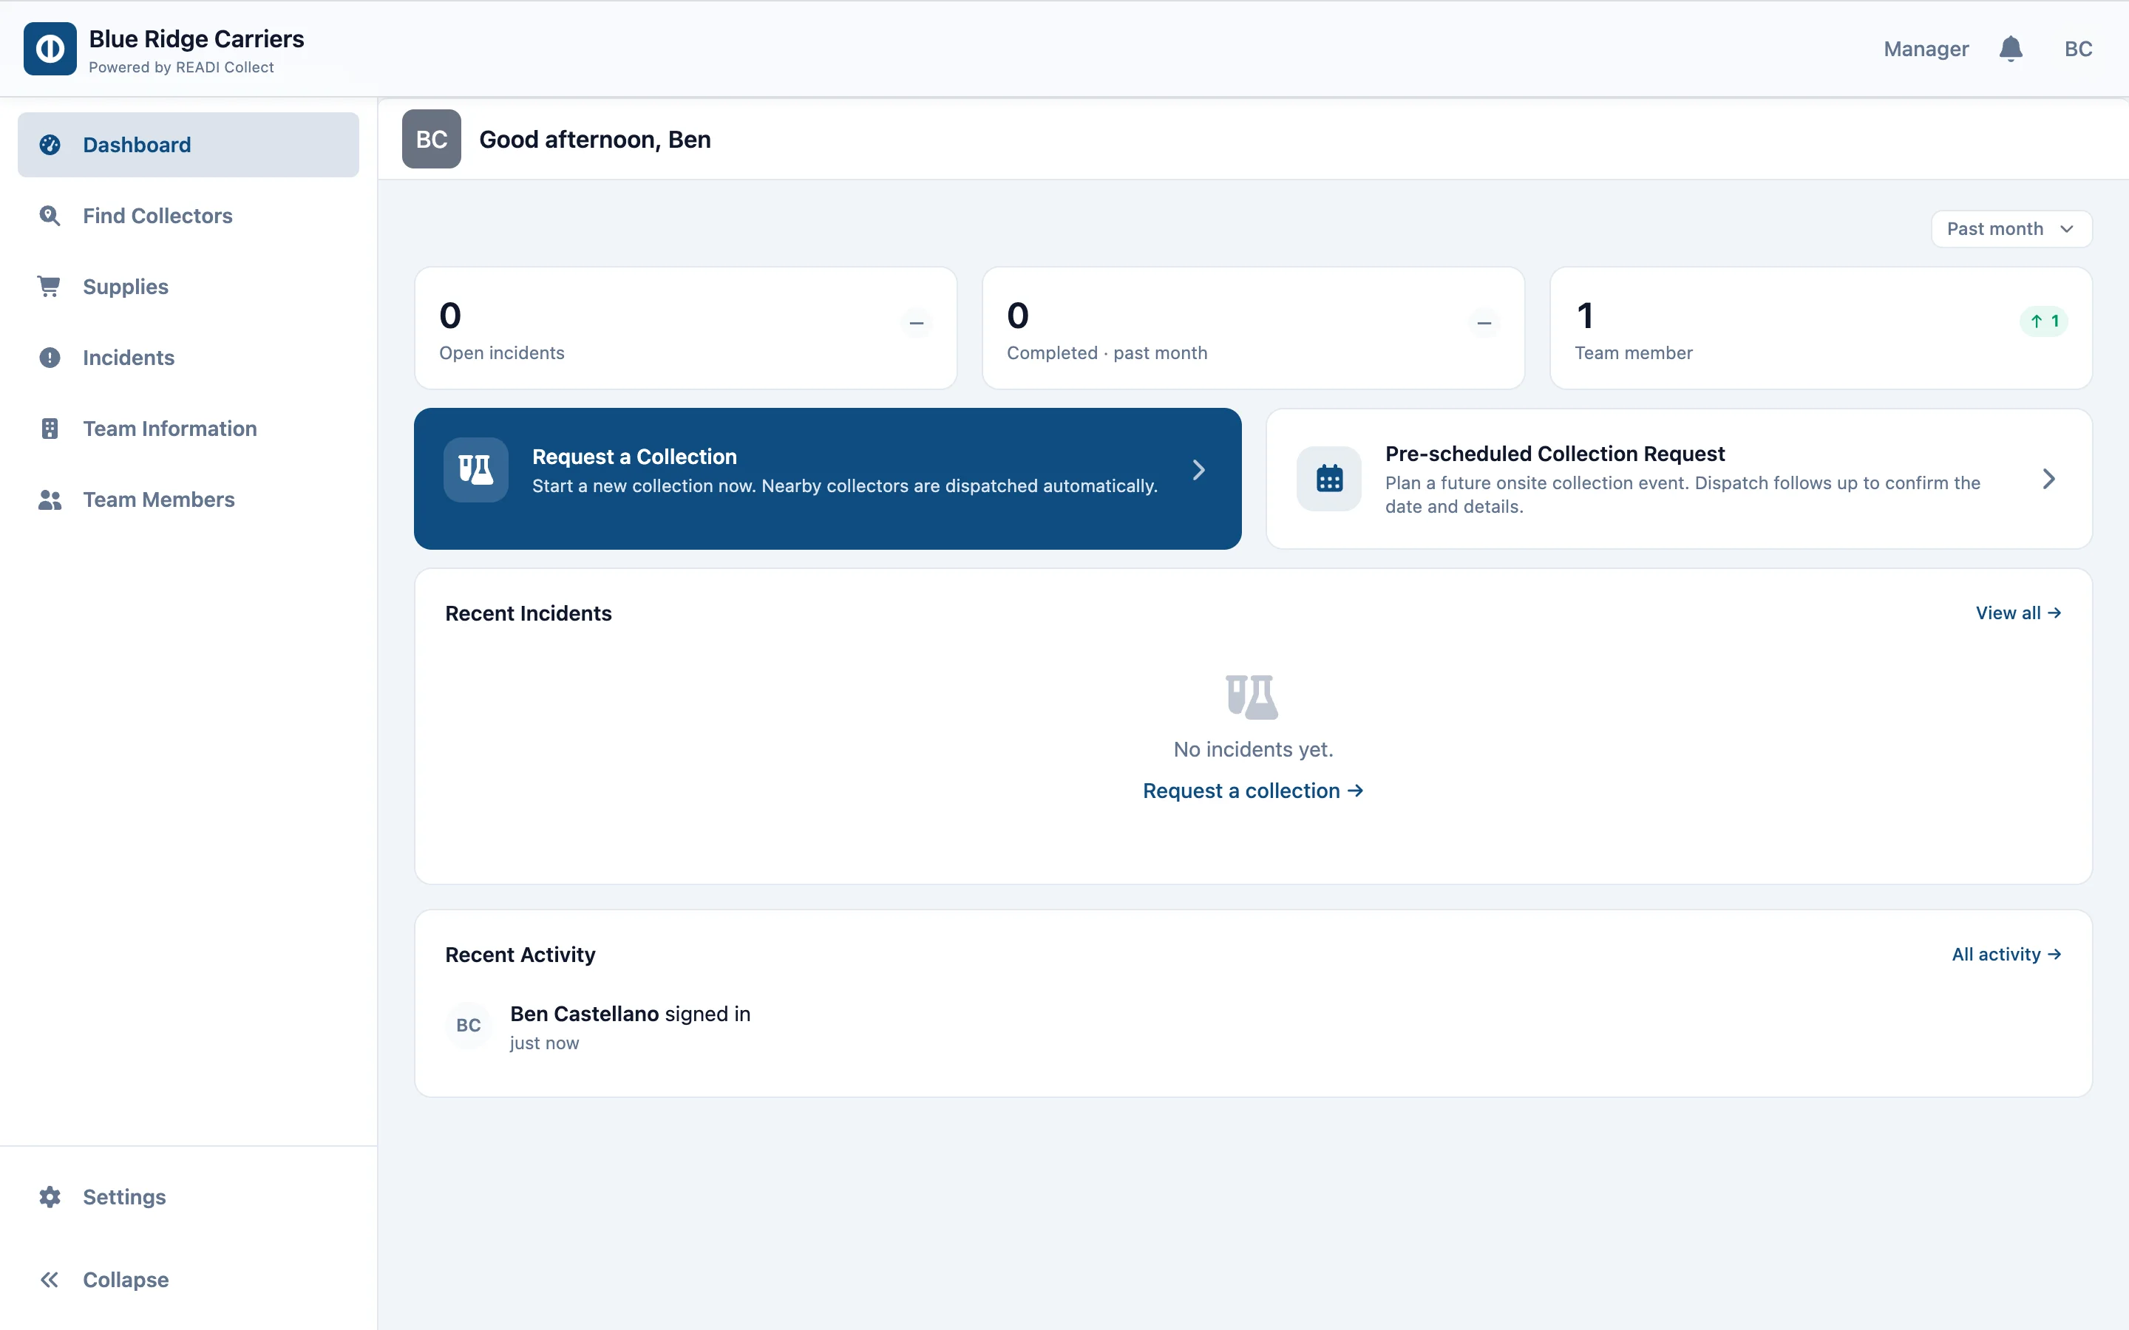The height and width of the screenshot is (1330, 2129).
Task: Click the BC avatar beside greeting
Action: (431, 139)
